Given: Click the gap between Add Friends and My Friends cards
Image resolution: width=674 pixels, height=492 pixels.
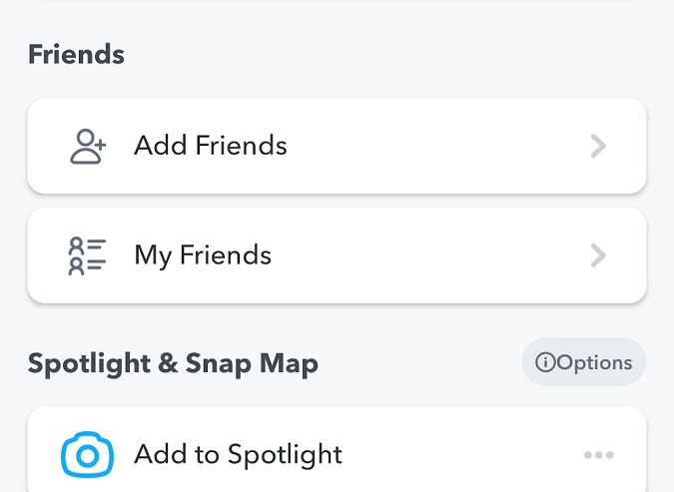Looking at the screenshot, I should [337, 201].
